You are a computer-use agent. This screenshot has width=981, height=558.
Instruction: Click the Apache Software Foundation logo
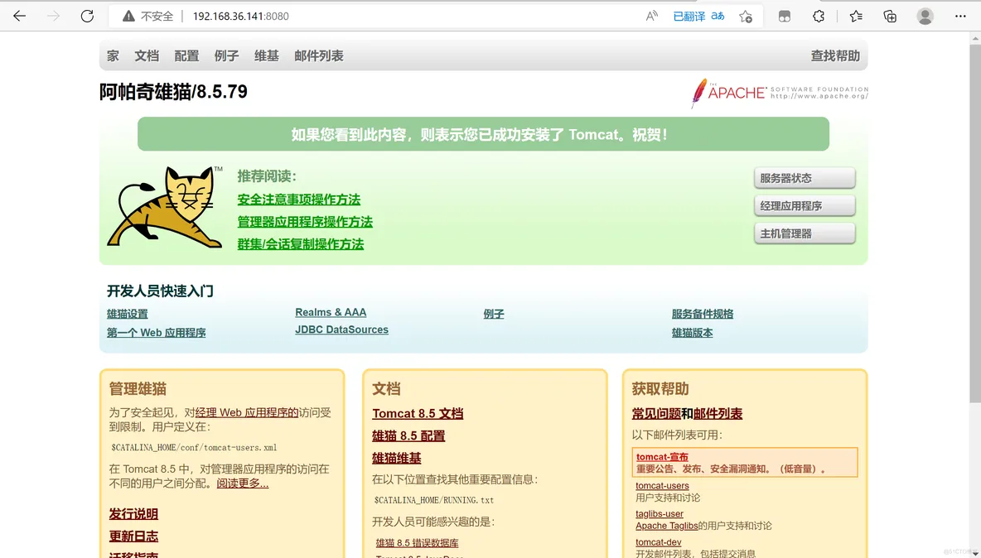point(780,93)
